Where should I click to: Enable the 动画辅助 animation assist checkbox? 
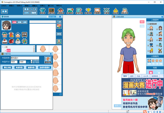click(x=31, y=60)
